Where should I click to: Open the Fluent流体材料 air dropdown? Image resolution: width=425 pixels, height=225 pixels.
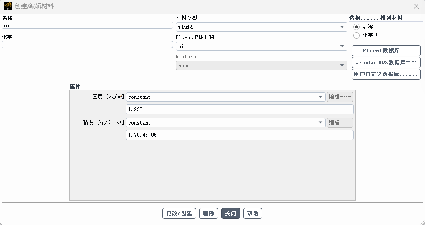tap(262, 46)
